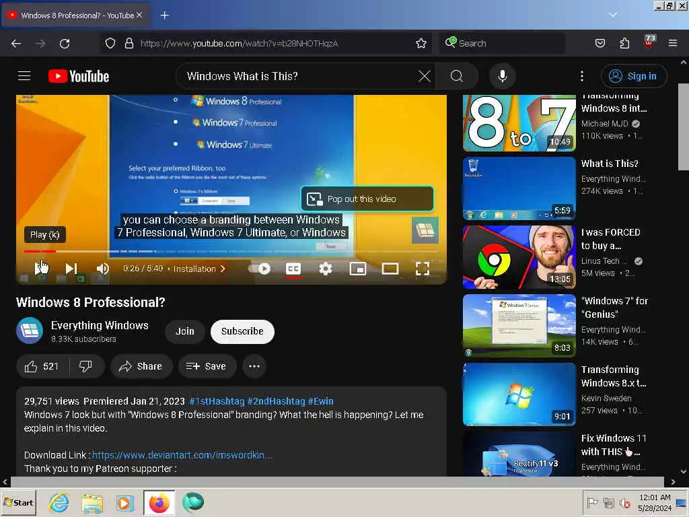Open the Firefox hamburger application menu
This screenshot has width=689, height=517.
(x=673, y=43)
